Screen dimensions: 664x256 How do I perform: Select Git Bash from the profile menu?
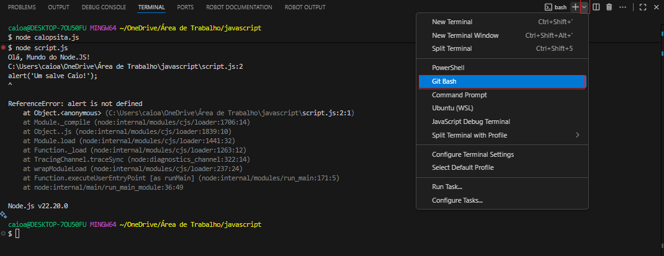coord(444,81)
